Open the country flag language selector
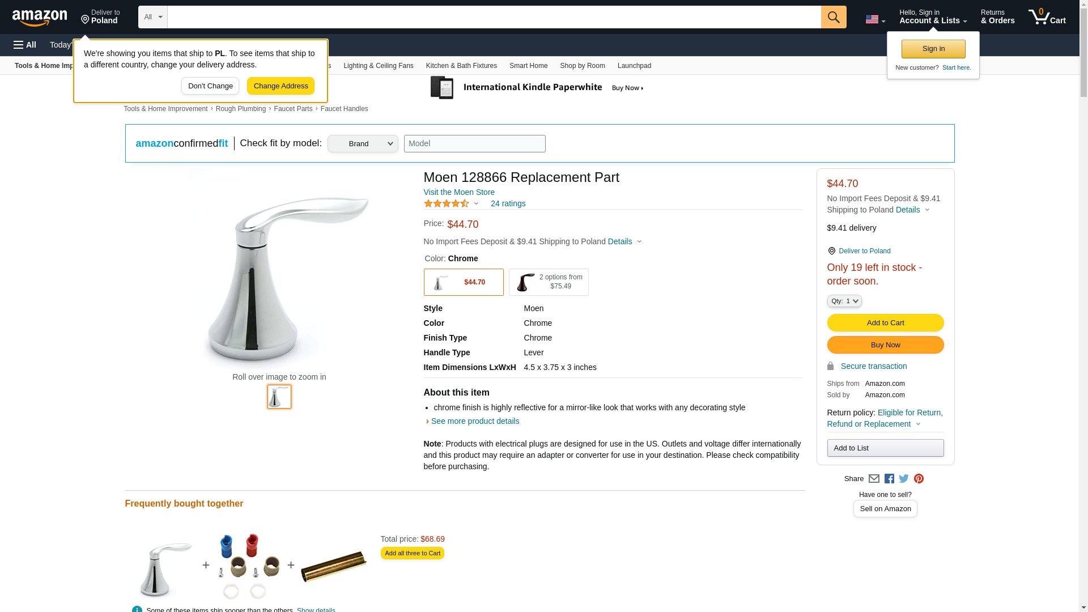The width and height of the screenshot is (1088, 612). 875,19
